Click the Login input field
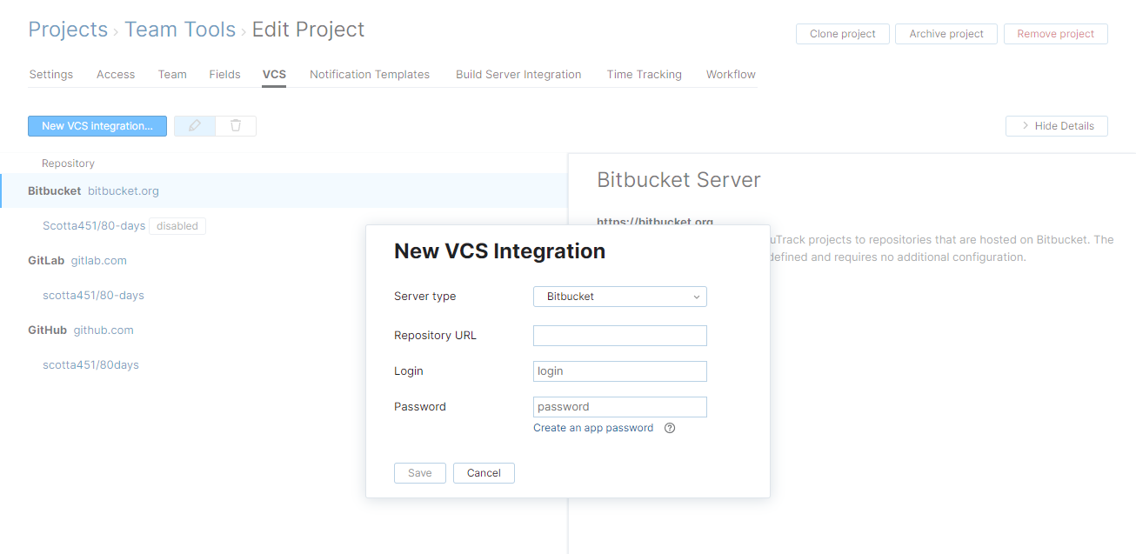The image size is (1136, 554). 619,370
